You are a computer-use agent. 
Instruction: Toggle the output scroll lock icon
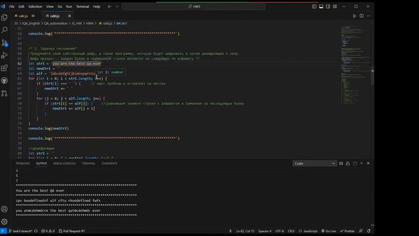coord(348,163)
